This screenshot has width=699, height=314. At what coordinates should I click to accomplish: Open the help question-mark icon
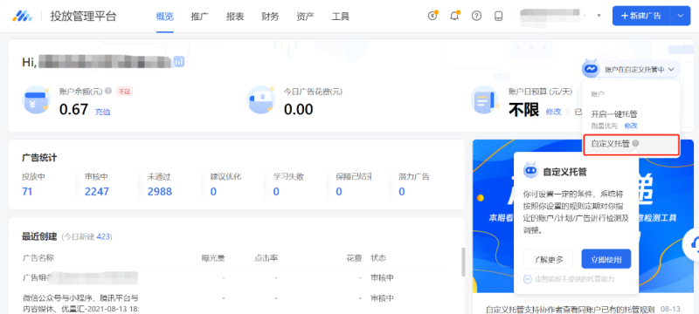tap(476, 16)
